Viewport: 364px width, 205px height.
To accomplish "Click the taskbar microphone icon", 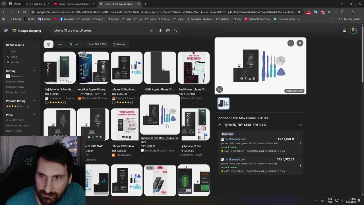I will 322,200.
